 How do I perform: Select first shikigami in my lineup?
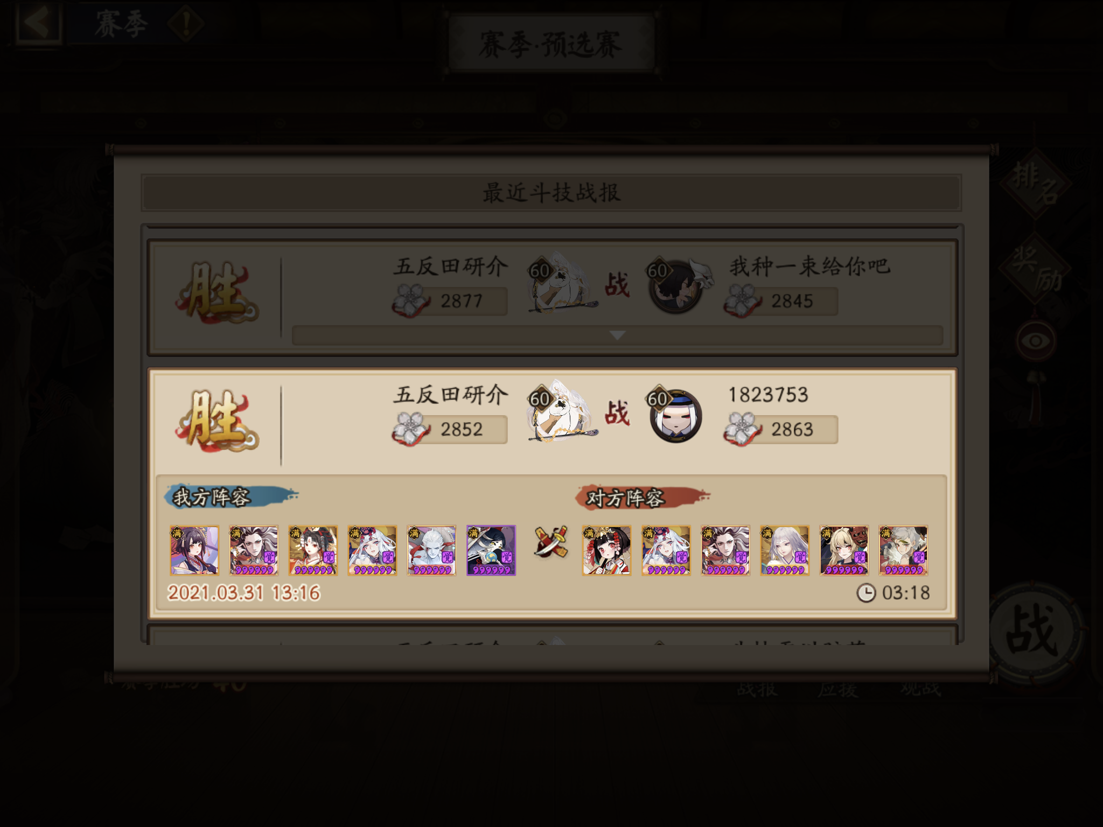click(194, 550)
